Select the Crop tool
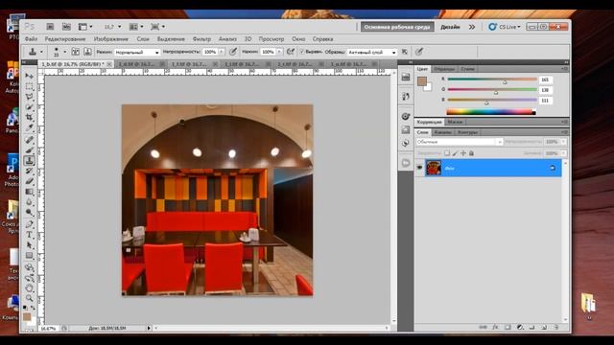614x345 pixels. point(30,117)
